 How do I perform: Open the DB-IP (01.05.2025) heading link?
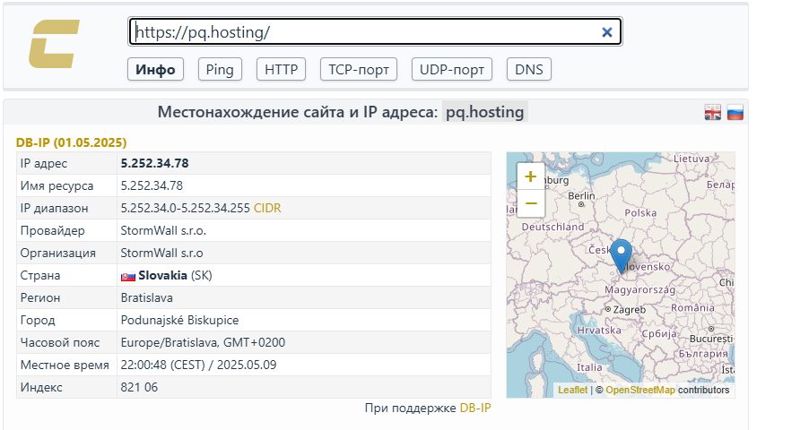[71, 142]
